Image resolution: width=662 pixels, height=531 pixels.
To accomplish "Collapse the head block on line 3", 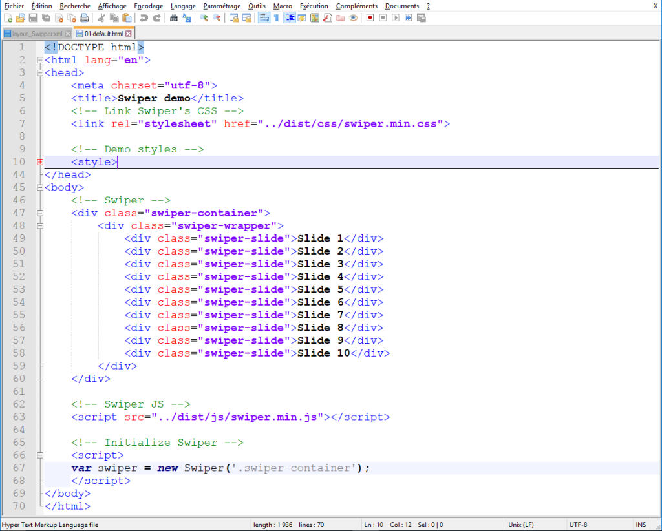I will pyautogui.click(x=40, y=73).
